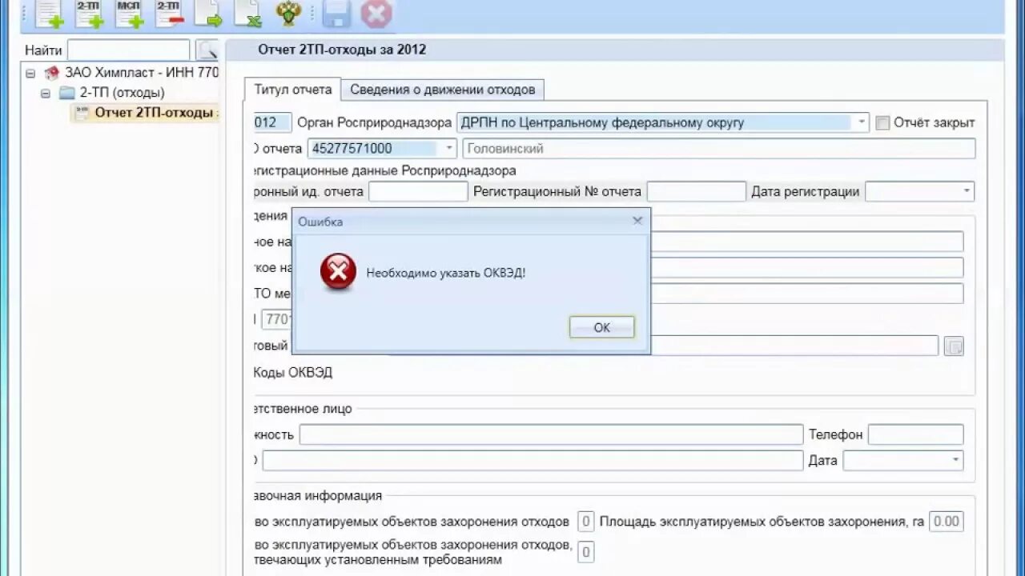
Task: Click the Головинский text field
Action: coord(719,148)
